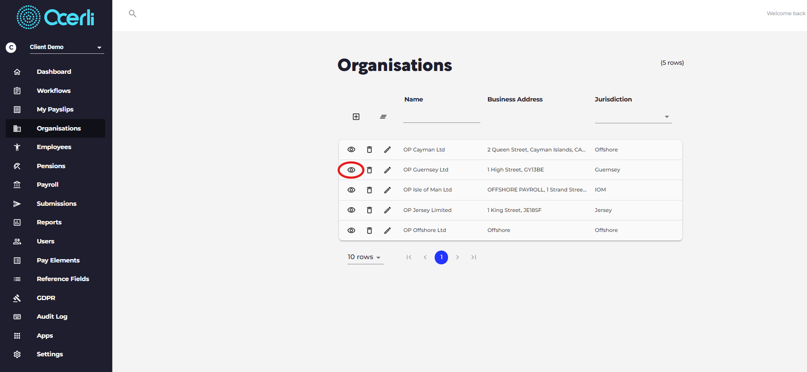Screen dimensions: 807x372
Task: Open Reports in the sidebar
Action: point(55,222)
